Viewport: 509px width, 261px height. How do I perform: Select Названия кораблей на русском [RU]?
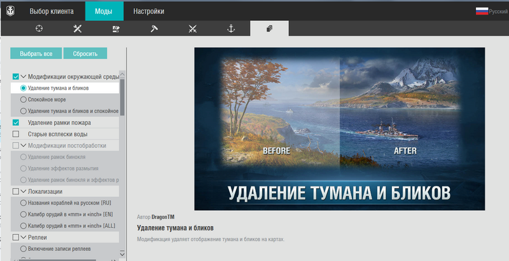coord(24,203)
